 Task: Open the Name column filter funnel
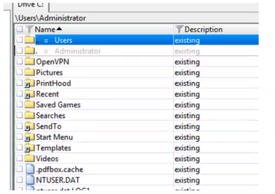[x=29, y=29]
